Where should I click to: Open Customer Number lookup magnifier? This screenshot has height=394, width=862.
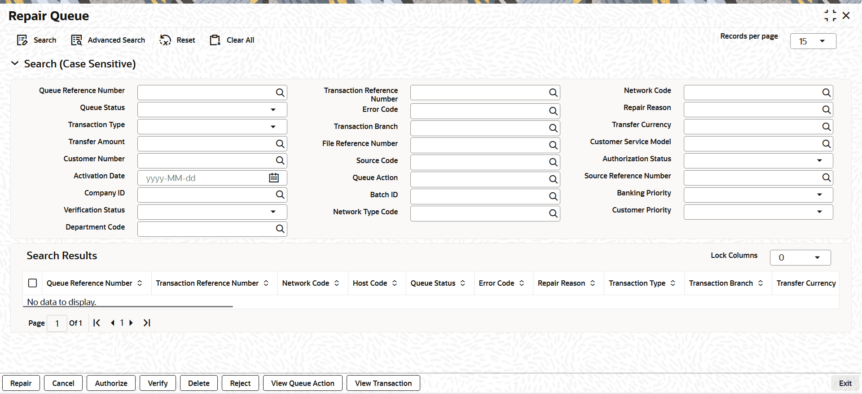pyautogui.click(x=280, y=161)
